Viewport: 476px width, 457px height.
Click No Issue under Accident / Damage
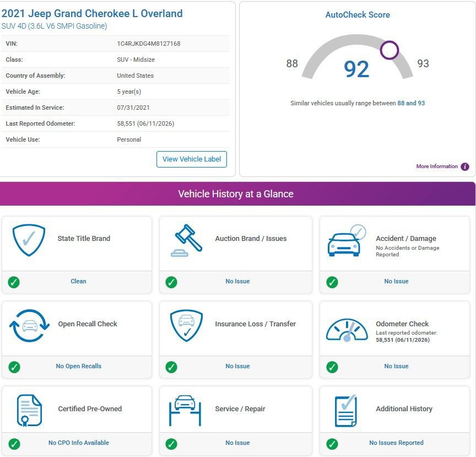[396, 281]
